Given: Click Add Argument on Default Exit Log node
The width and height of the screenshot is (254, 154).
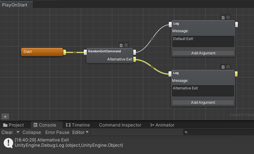Looking at the screenshot, I should pos(203,53).
